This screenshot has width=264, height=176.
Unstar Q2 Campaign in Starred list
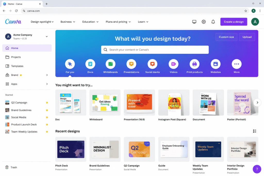coord(47,103)
